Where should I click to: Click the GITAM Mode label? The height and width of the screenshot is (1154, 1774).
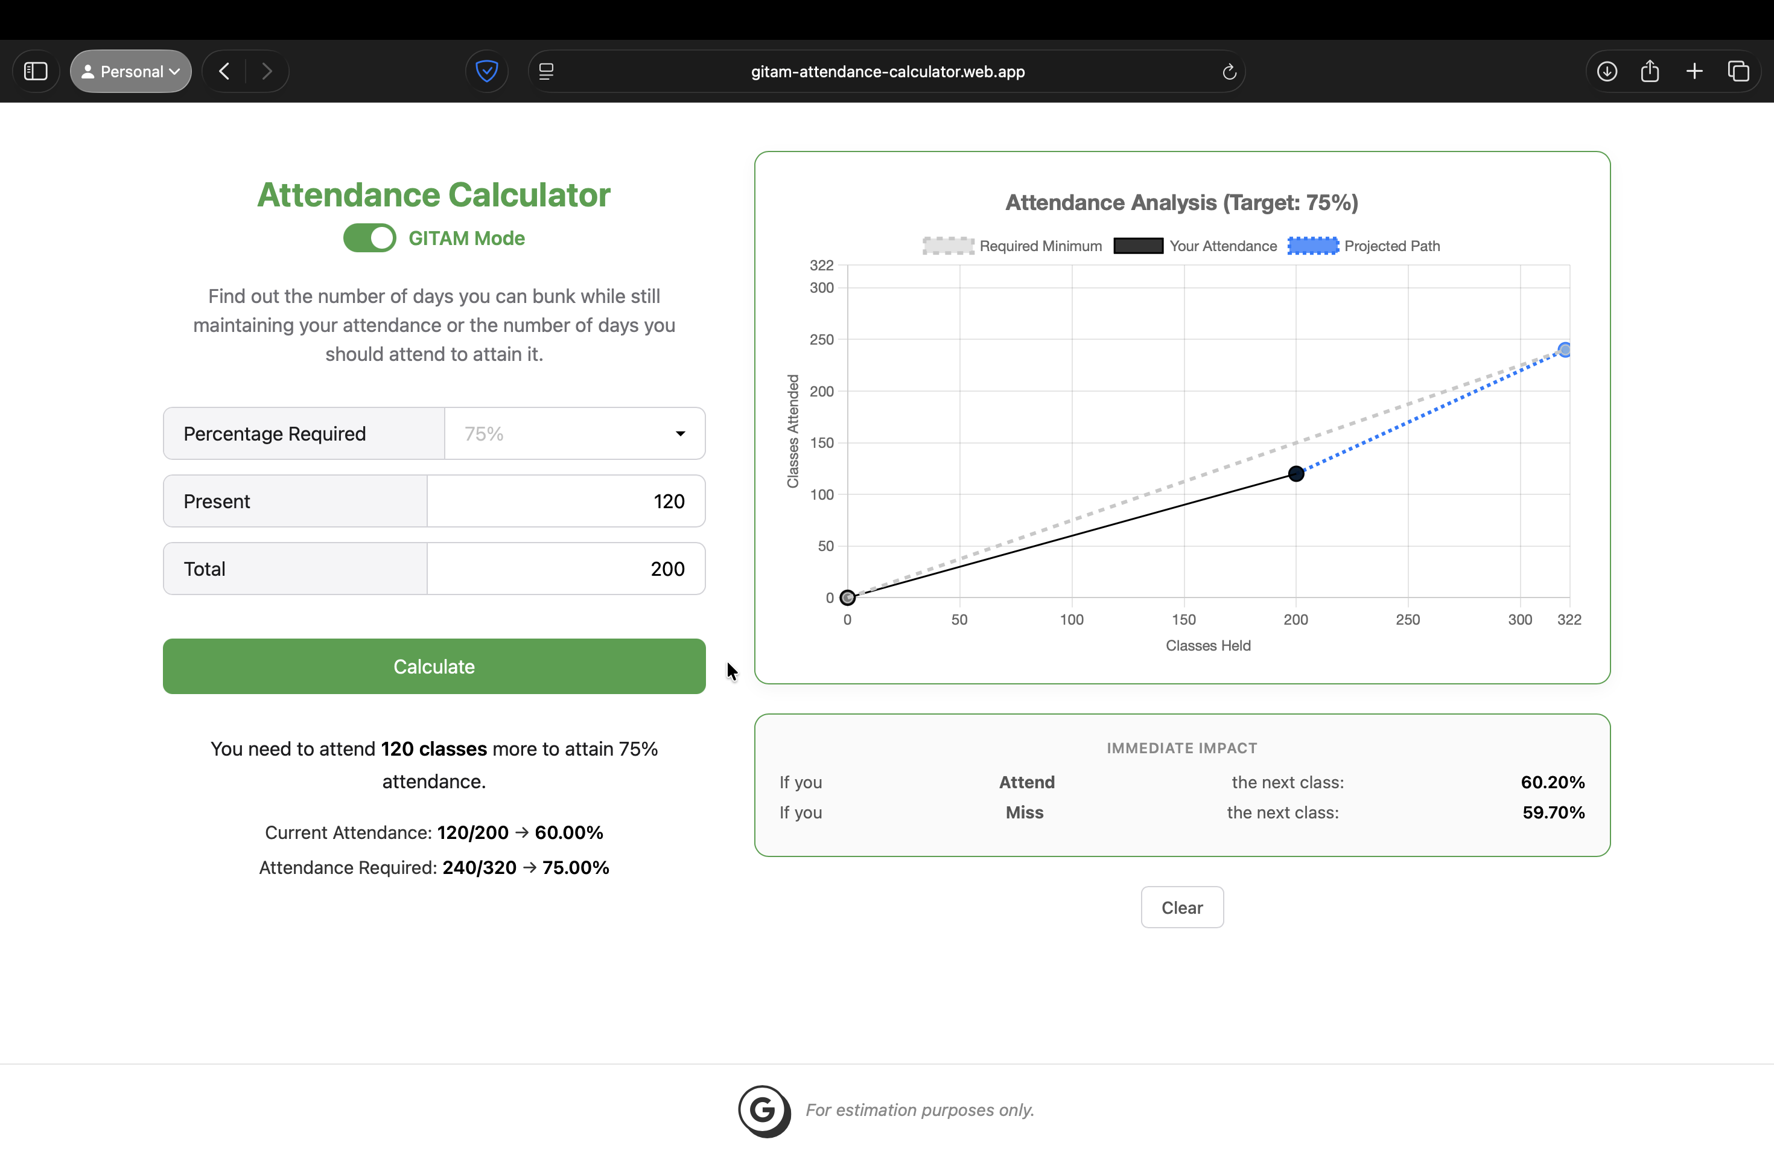[466, 238]
